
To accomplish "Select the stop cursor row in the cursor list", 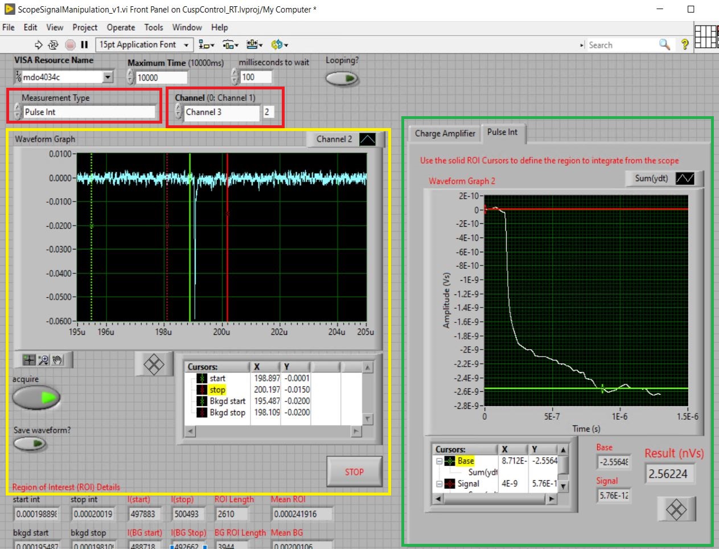I will click(217, 390).
